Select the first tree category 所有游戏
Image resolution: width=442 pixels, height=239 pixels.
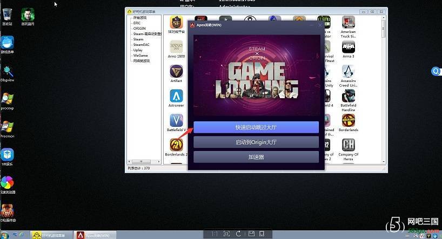tap(140, 18)
